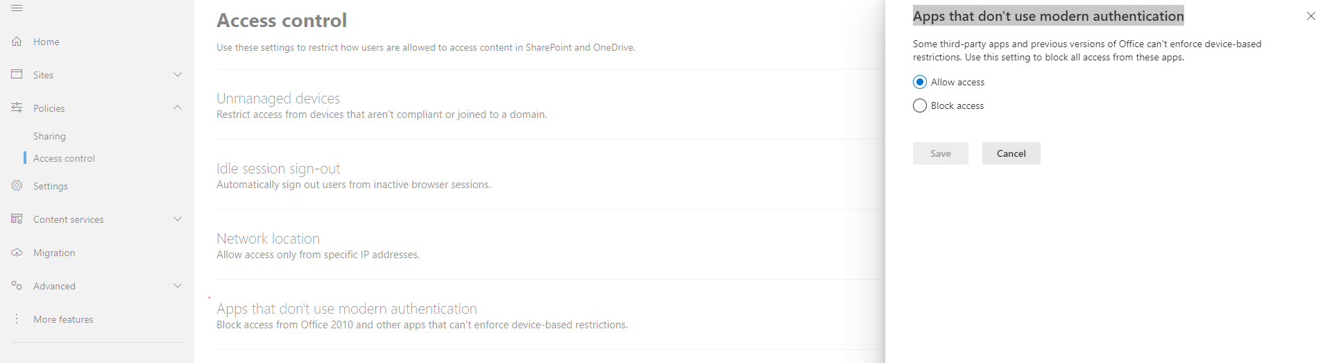
Task: Click the hamburger navigation menu icon
Action: (x=17, y=8)
